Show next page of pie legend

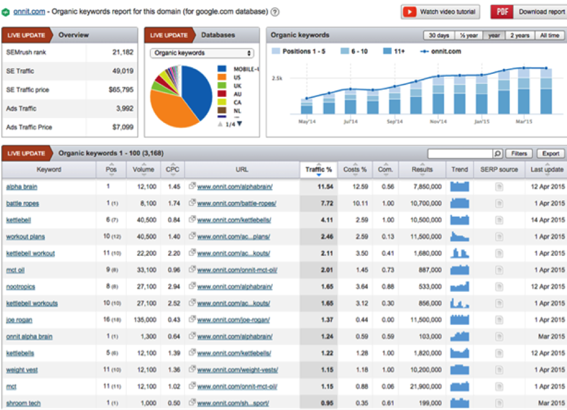pyautogui.click(x=239, y=124)
